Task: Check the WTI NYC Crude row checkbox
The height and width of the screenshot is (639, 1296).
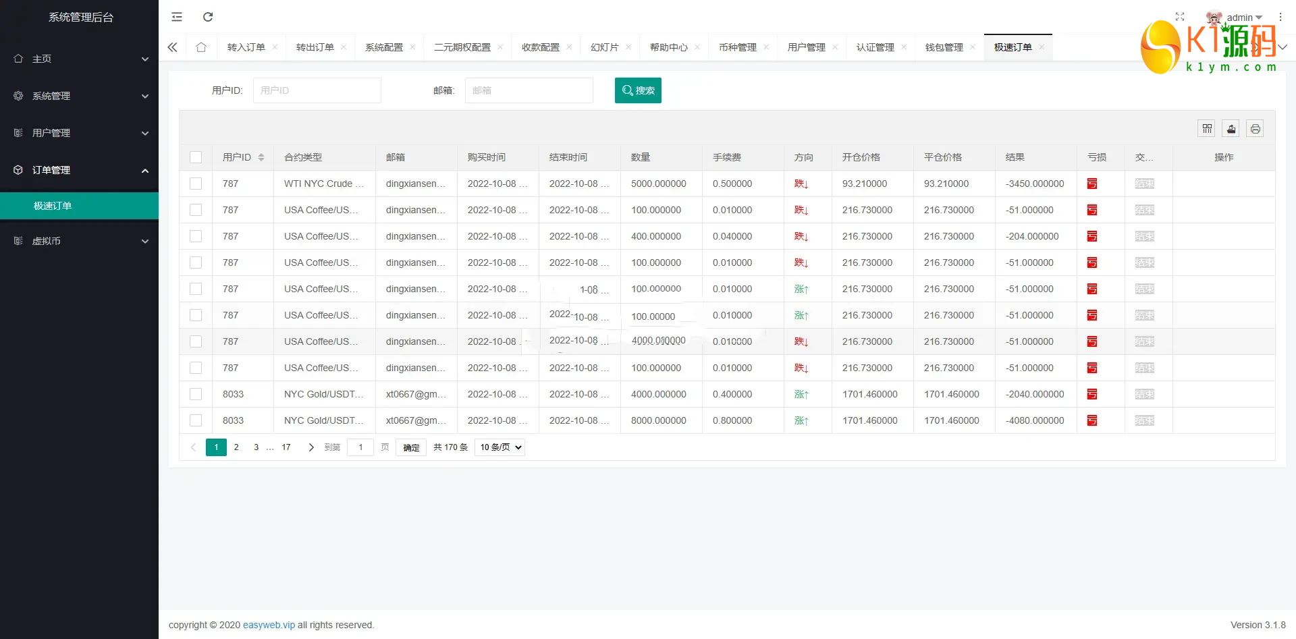Action: pos(196,184)
